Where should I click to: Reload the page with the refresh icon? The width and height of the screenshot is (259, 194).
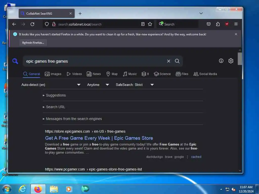32,24
